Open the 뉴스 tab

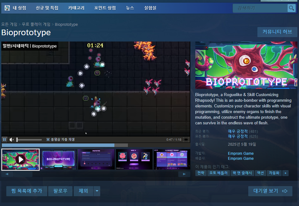130,8
